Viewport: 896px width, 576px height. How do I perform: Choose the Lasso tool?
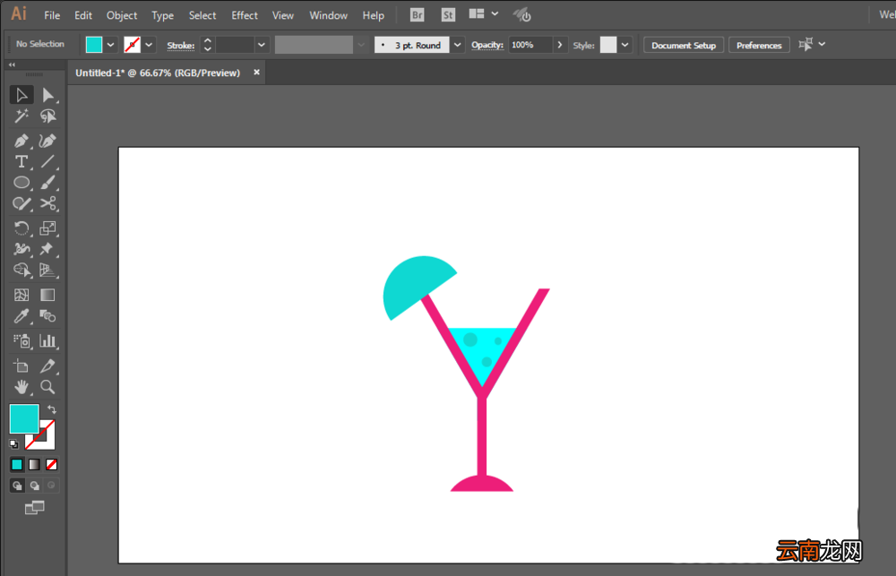coord(48,116)
